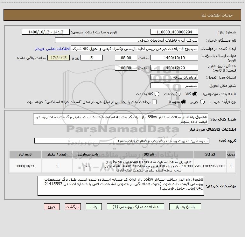Click the requester field سیدروح اله زاهدی
The height and width of the screenshot is (237, 245).
coord(135,49)
